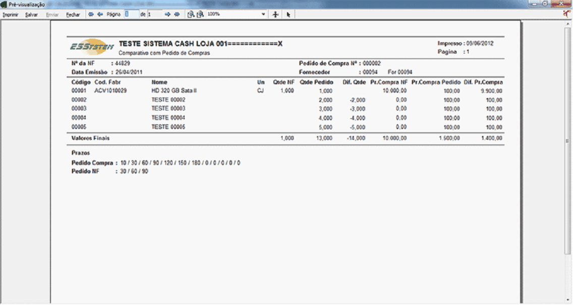The image size is (573, 305).
Task: Open the 100% zoom level dropdown
Action: pos(263,15)
